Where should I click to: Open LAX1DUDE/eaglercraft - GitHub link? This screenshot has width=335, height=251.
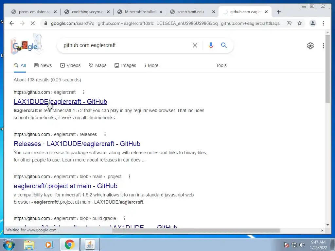tap(61, 102)
